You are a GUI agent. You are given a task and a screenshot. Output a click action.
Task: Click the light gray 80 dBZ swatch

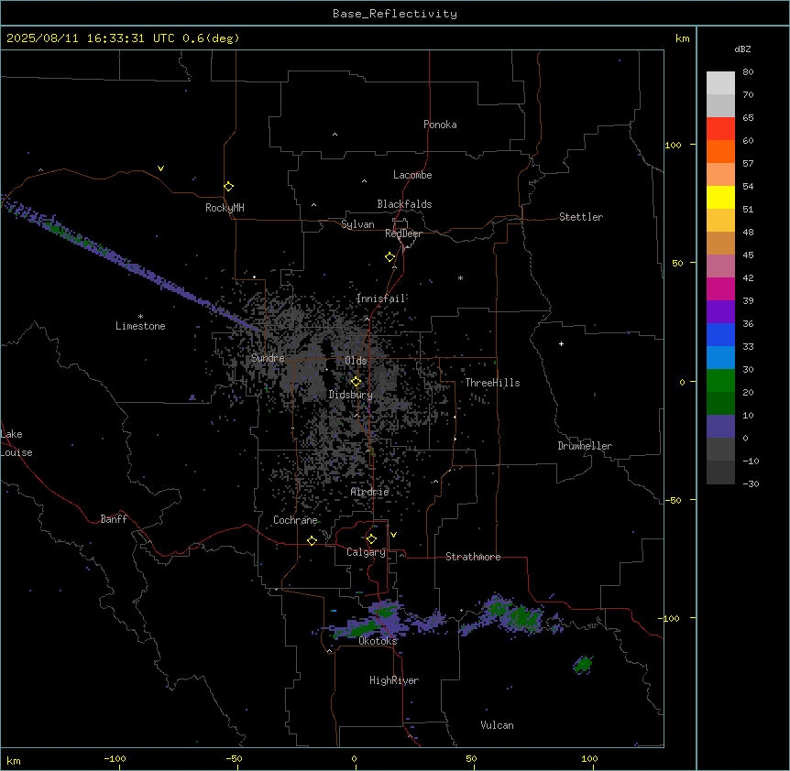[x=720, y=82]
